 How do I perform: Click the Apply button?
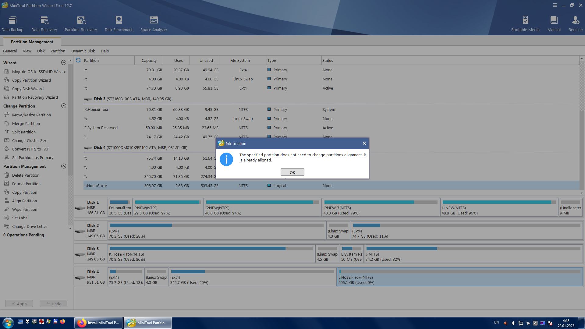click(19, 303)
